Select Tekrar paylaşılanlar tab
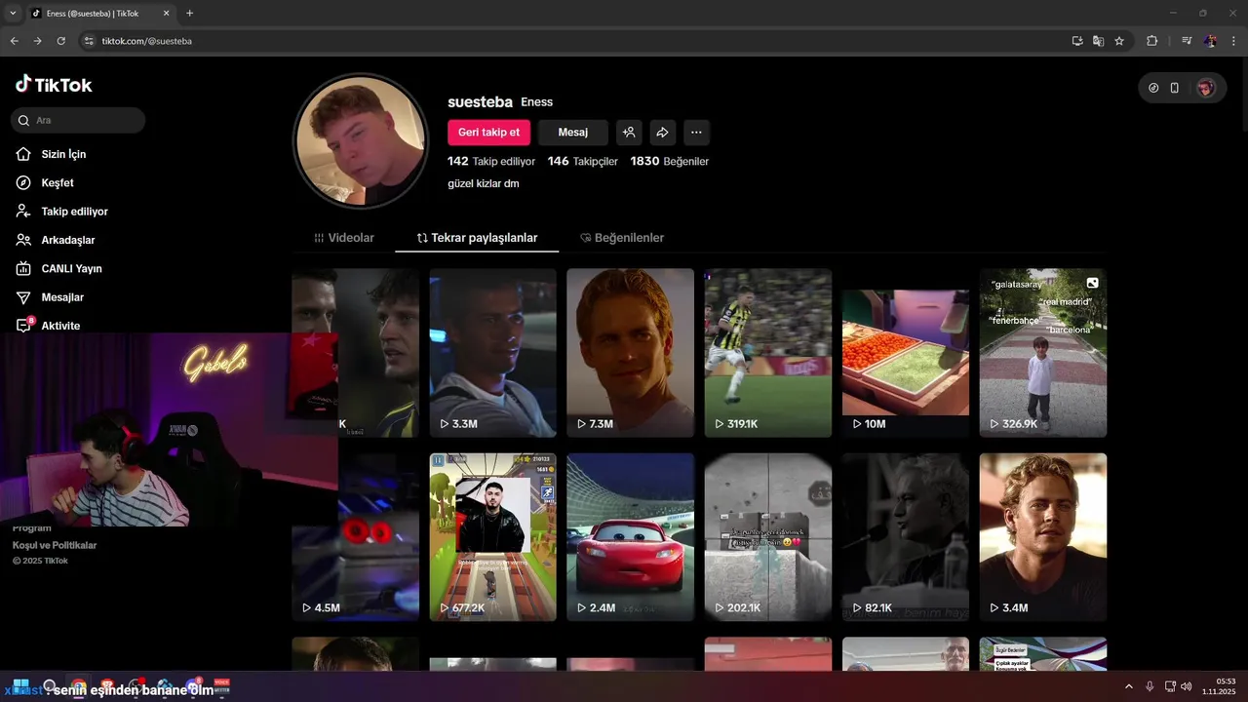Image resolution: width=1248 pixels, height=702 pixels. (x=477, y=238)
